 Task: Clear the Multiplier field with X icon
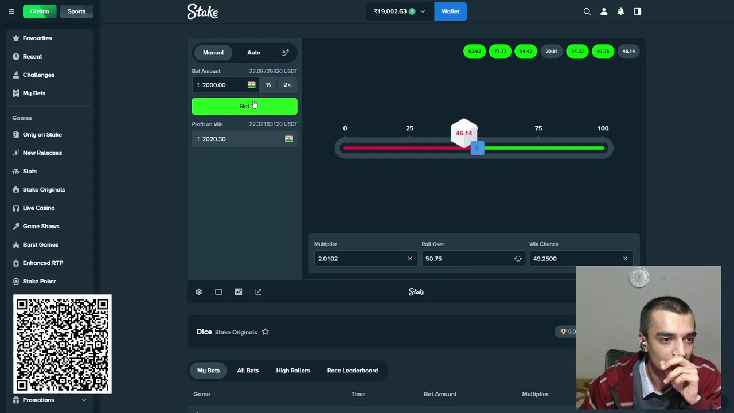[x=410, y=259]
